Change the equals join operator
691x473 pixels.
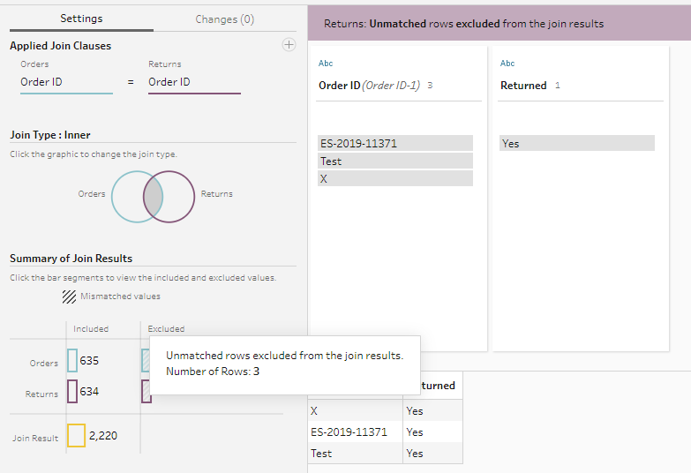click(x=131, y=82)
